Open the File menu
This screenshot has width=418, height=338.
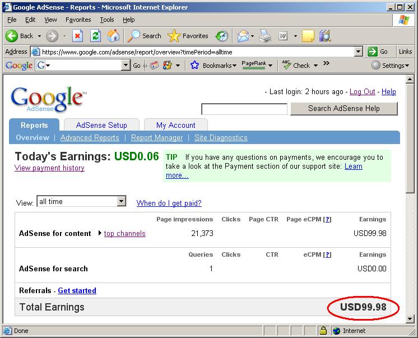(x=12, y=20)
